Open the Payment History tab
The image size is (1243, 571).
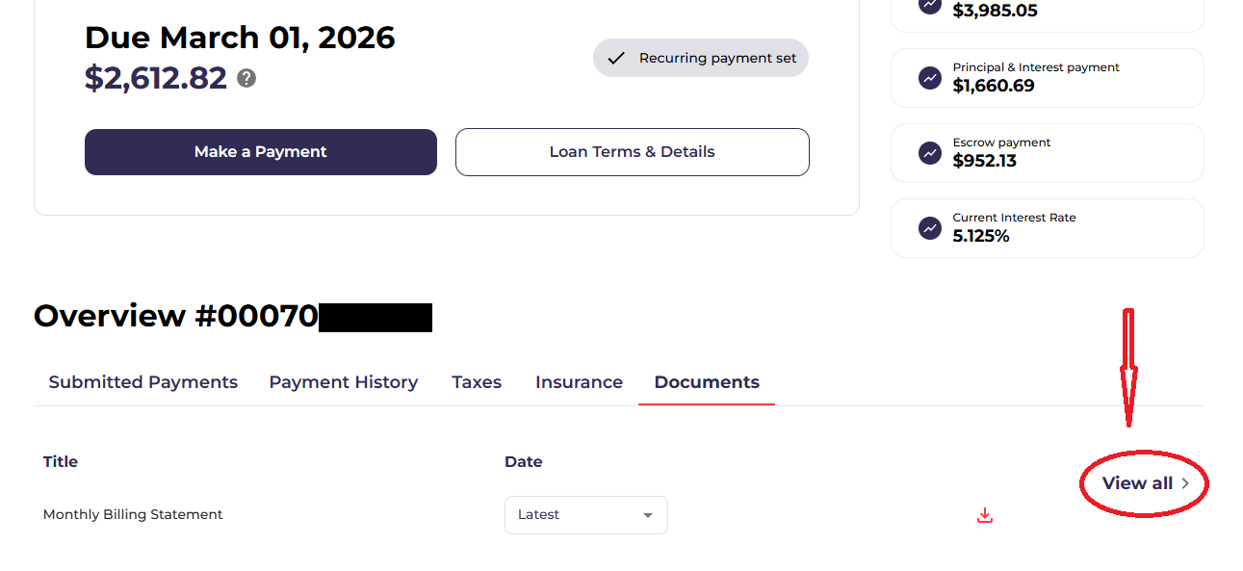pyautogui.click(x=344, y=382)
